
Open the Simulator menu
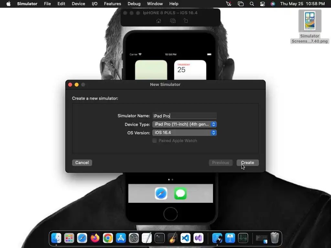point(27,4)
